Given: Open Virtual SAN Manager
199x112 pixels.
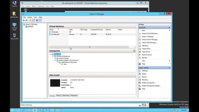Looking at the screenshot, I should [x=149, y=43].
